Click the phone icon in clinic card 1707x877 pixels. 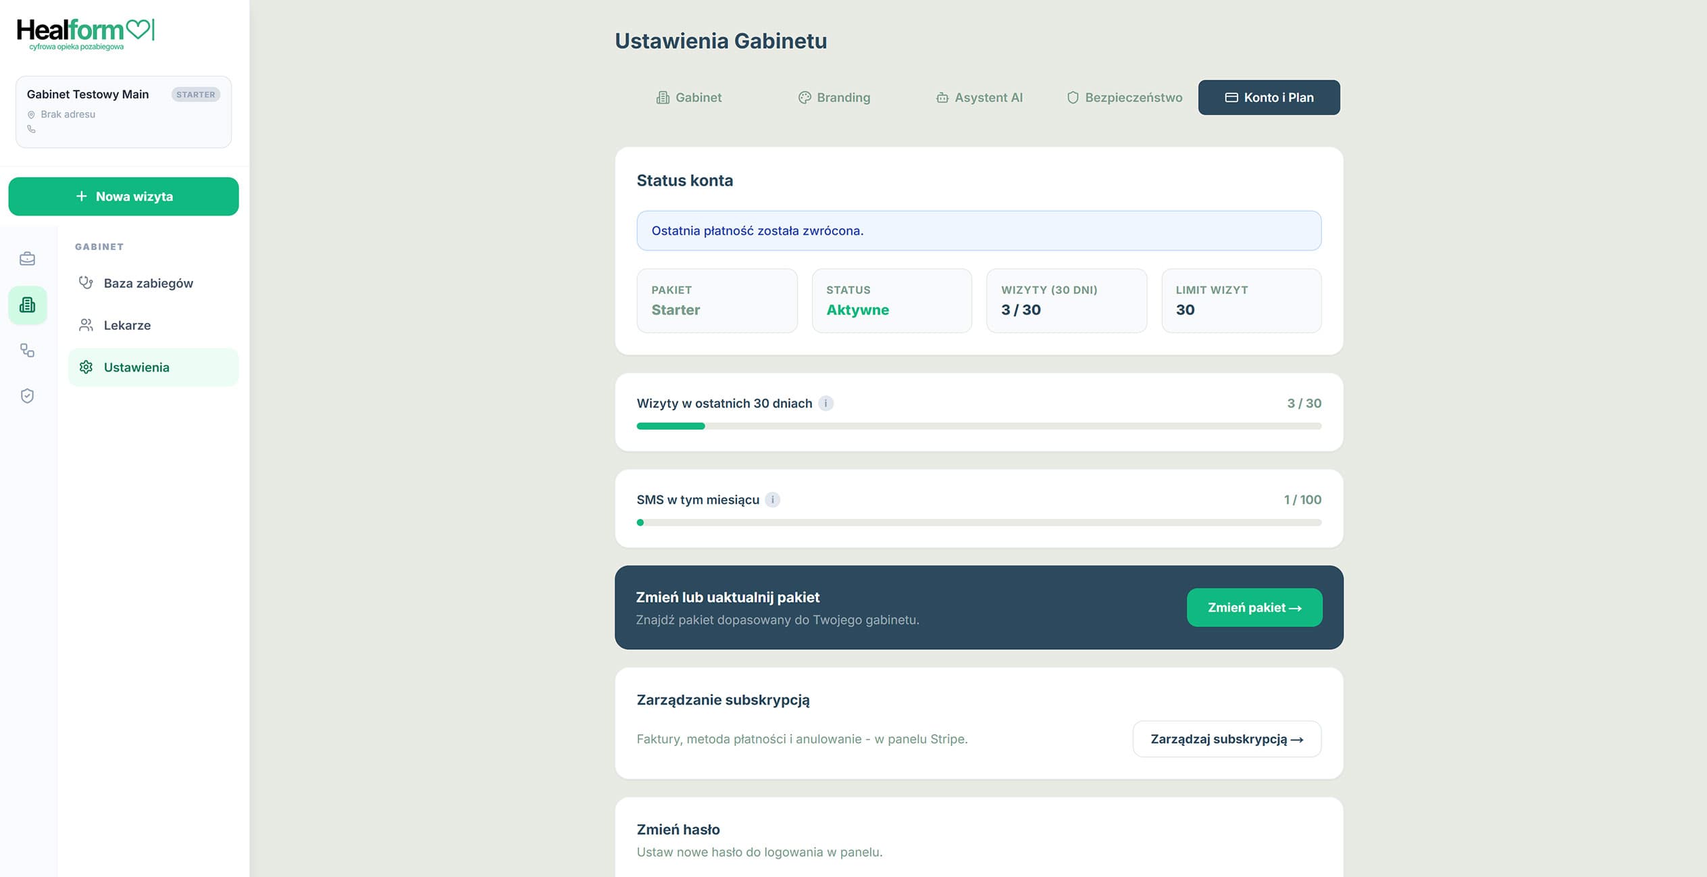click(x=31, y=129)
